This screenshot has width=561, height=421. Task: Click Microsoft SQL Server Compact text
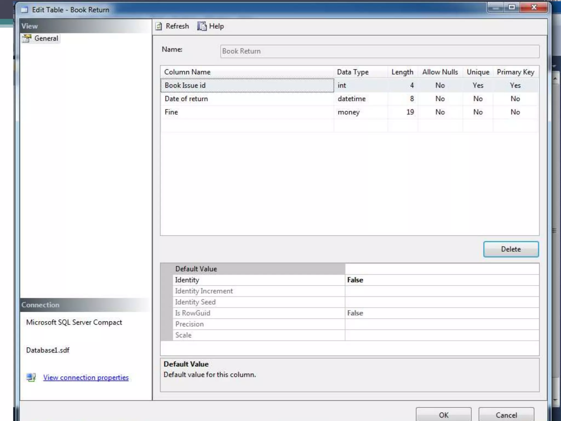74,322
